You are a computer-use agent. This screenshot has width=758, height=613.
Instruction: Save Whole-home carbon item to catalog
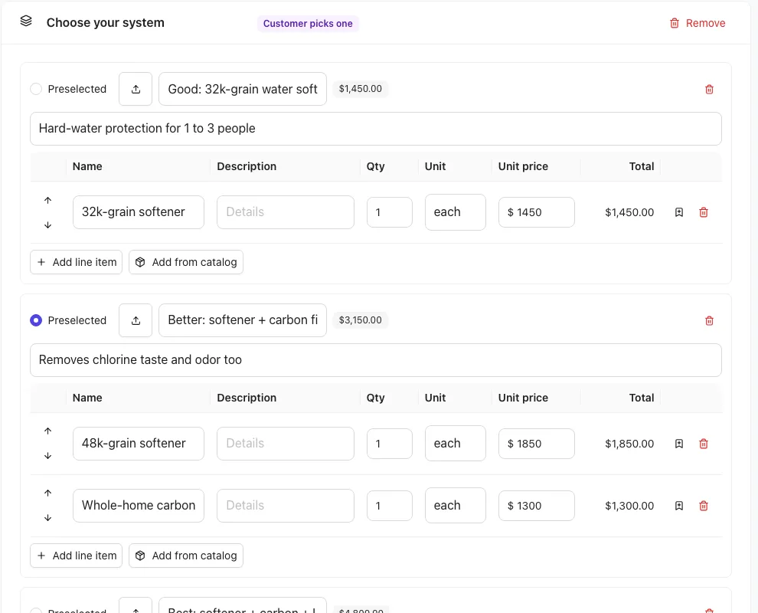(679, 506)
